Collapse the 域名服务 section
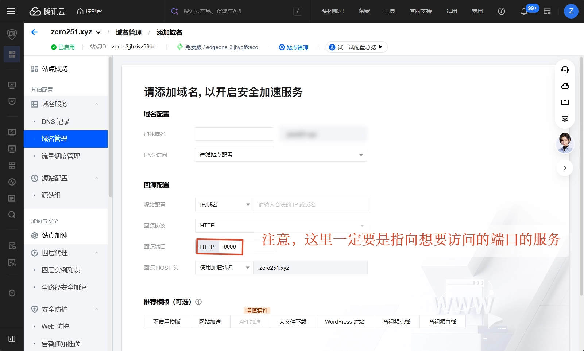This screenshot has height=351, width=584. (97, 104)
